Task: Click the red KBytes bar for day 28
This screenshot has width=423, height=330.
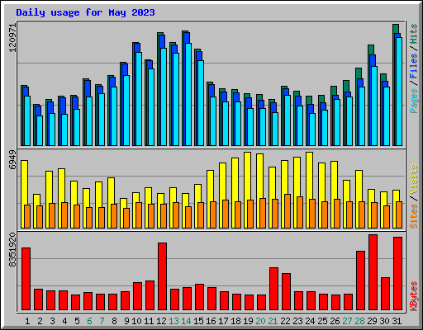Action: [x=360, y=280]
